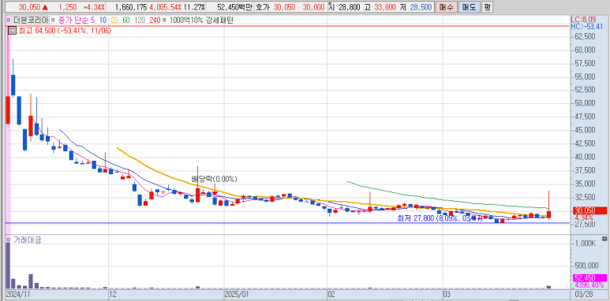Click the current price 30,050 in header
Image resolution: width=610 pixels, height=301 pixels.
pyautogui.click(x=30, y=7)
